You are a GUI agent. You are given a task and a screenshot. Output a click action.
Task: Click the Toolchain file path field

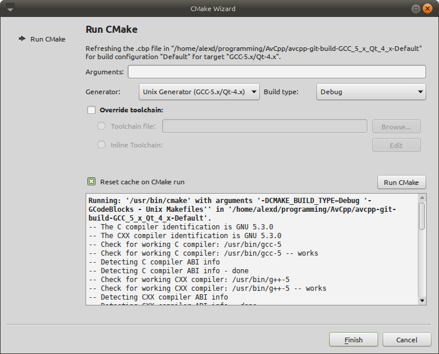[264, 126]
